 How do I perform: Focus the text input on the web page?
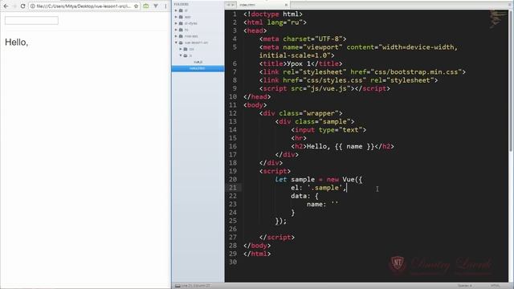click(31, 20)
